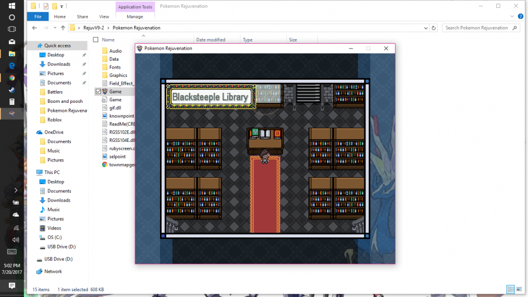Screen dimensions: 528x297
Task: Open volume control in system tray
Action: (16, 240)
